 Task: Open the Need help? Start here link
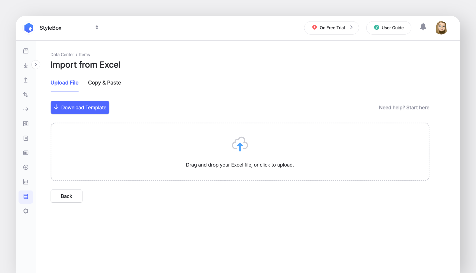(404, 108)
